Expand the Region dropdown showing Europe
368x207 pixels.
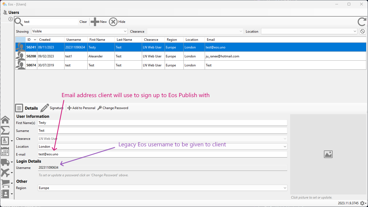coord(162,188)
